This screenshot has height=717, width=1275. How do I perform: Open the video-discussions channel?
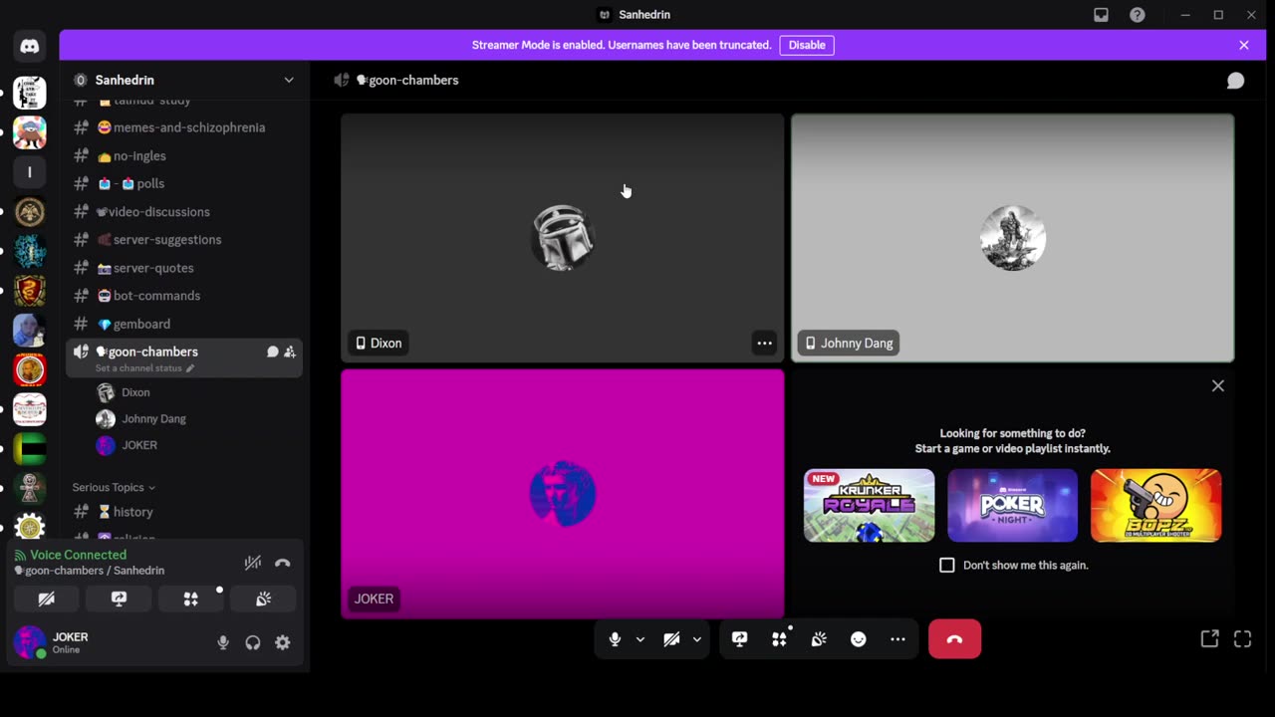tap(184, 211)
